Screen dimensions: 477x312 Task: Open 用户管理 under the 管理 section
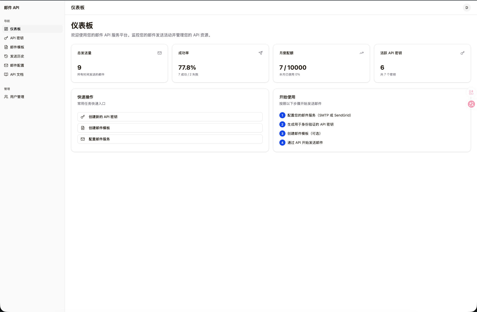click(17, 96)
